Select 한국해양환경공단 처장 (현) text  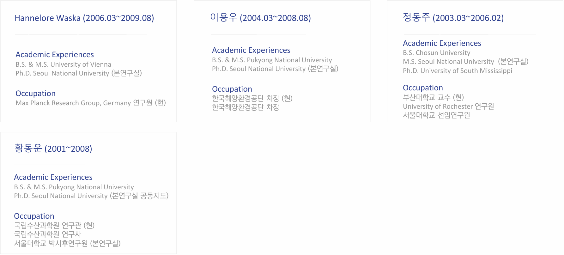tap(252, 98)
